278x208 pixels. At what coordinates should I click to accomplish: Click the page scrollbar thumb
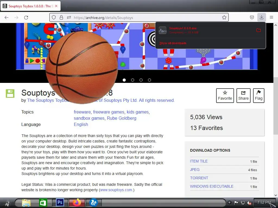pos(276,106)
